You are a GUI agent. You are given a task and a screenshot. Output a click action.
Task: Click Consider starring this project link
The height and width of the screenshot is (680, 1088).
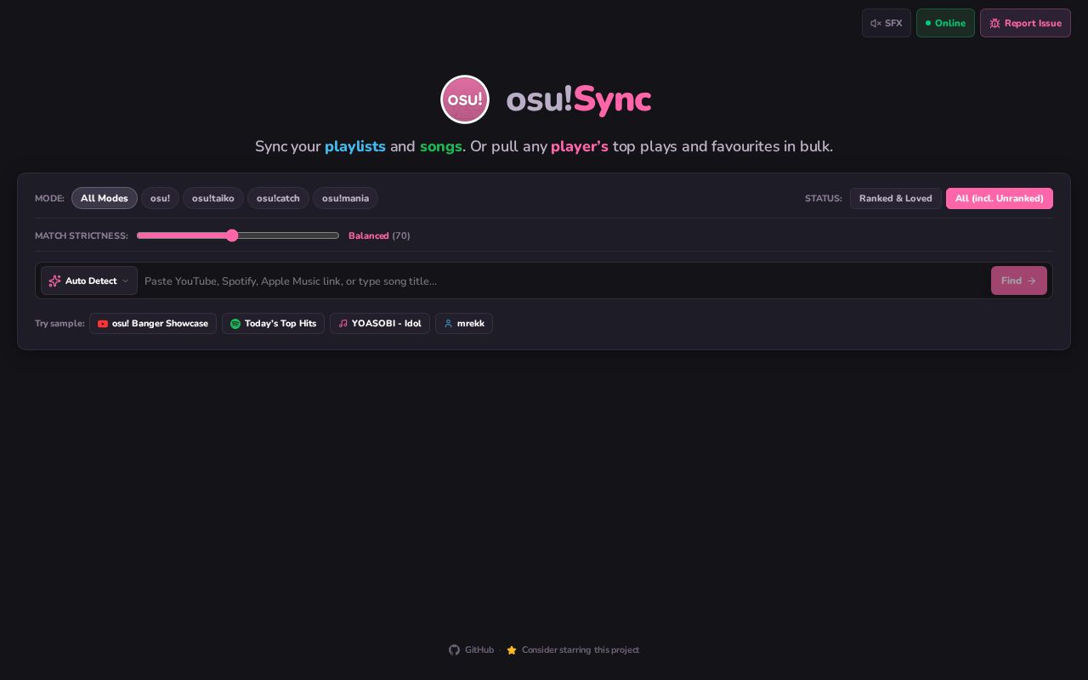click(x=573, y=649)
